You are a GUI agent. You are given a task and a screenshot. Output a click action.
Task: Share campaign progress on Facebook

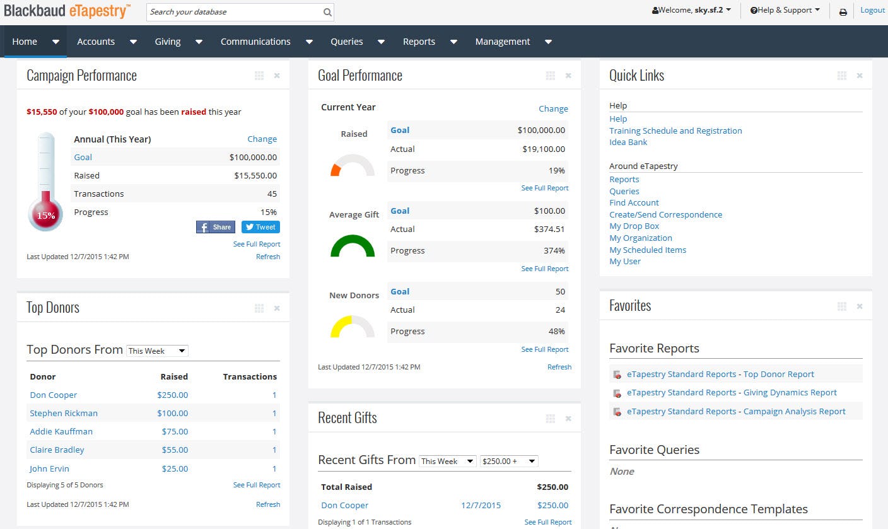tap(216, 227)
